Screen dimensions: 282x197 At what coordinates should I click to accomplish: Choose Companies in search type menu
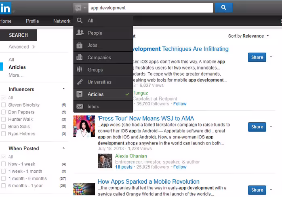(x=103, y=57)
